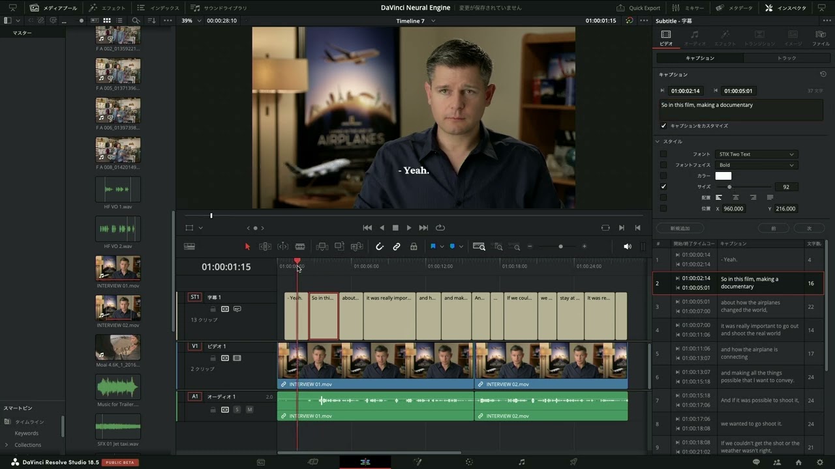The height and width of the screenshot is (469, 835).
Task: Open the STIX Two Text font dropdown
Action: tap(755, 154)
